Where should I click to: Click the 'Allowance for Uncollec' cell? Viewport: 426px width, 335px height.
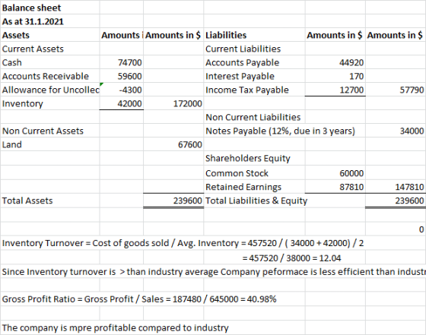[x=51, y=90]
